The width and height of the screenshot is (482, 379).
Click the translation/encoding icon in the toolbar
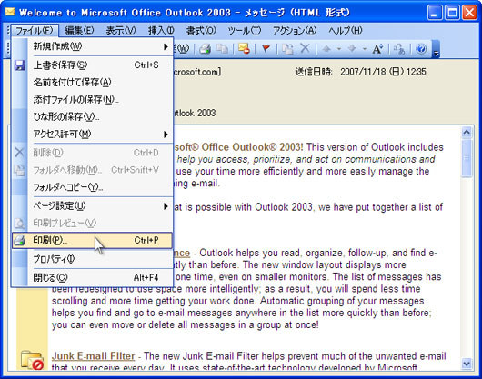click(399, 49)
